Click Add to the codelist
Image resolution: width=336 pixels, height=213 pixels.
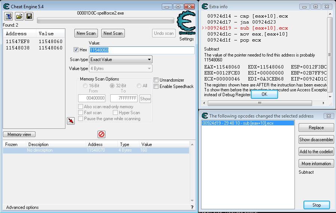click(316, 152)
